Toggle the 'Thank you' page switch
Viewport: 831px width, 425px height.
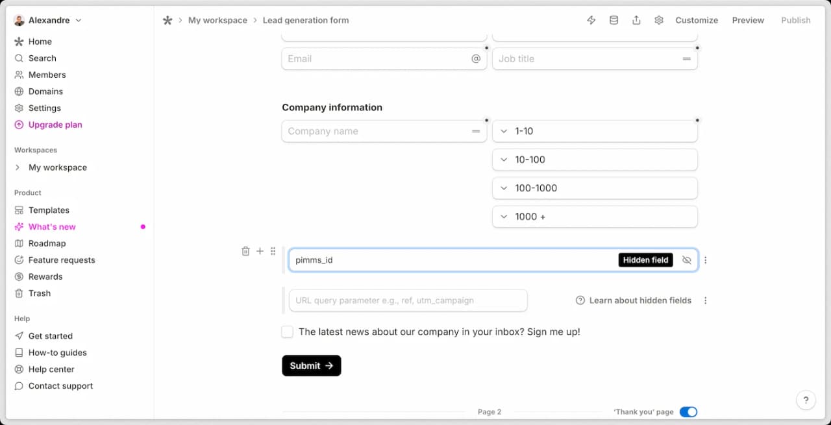coord(688,412)
